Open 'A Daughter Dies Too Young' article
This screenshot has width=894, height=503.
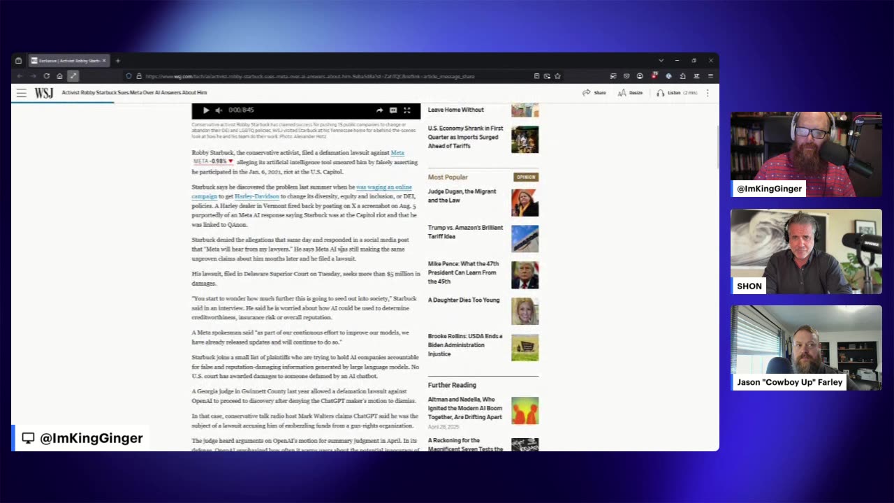[x=464, y=300]
